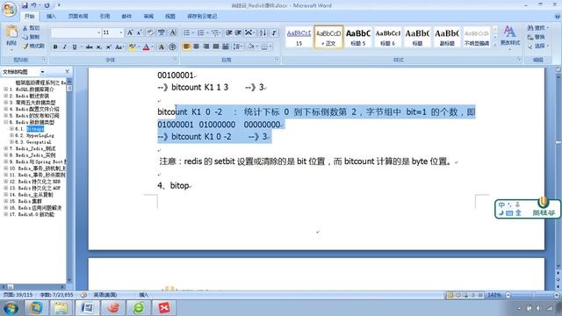This screenshot has width=562, height=316.
Task: Expand outline item 1. NoSQL
Action: (5, 90)
